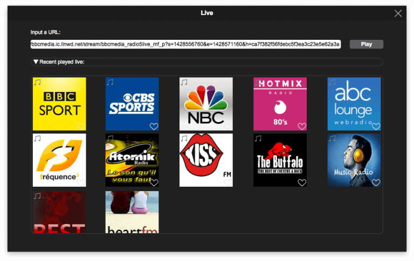414x261 pixels.
Task: Favorite abc lounge webradio heart
Action: point(376,126)
